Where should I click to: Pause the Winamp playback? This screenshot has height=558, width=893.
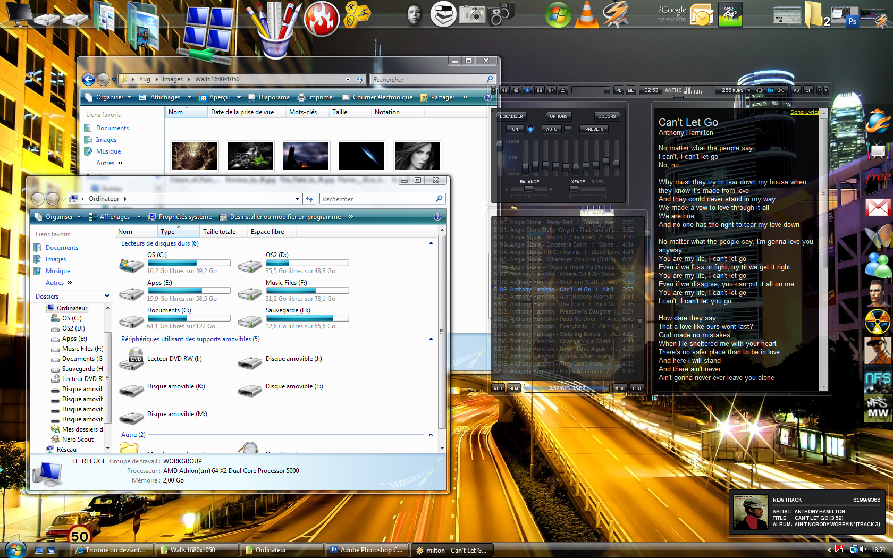click(540, 90)
